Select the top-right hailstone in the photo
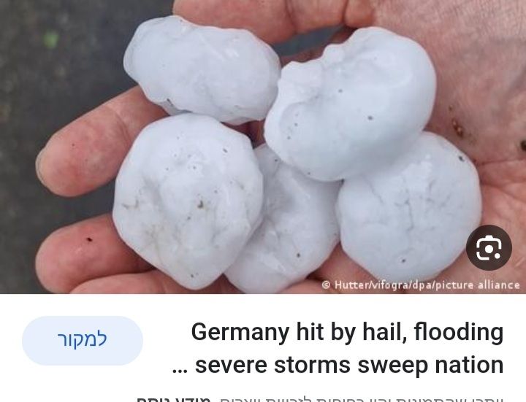This screenshot has height=402, width=526. point(351,104)
